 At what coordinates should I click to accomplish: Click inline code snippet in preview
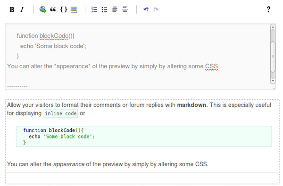click(x=61, y=113)
